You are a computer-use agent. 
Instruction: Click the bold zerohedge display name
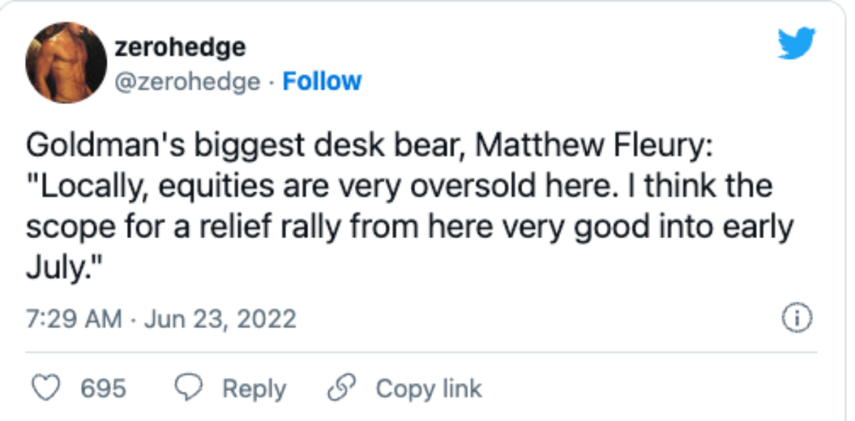(x=180, y=47)
